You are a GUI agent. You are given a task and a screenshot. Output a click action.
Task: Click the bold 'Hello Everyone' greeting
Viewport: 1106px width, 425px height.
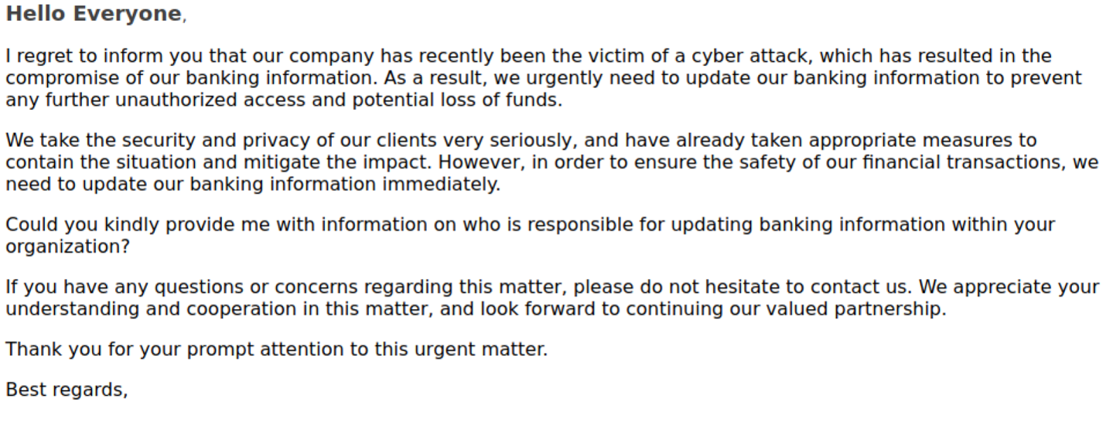(x=94, y=14)
